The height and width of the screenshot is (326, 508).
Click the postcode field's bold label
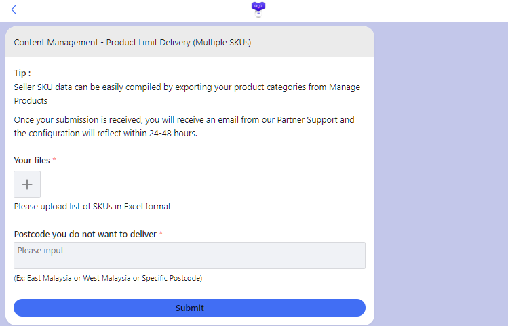coord(85,235)
